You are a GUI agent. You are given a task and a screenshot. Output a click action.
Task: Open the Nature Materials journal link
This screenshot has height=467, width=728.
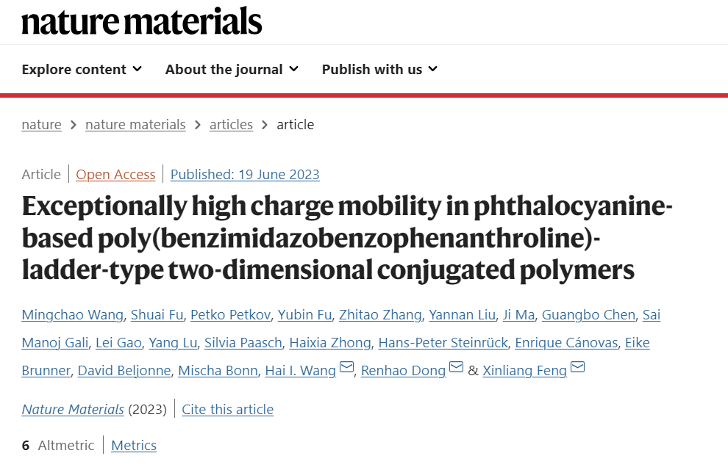point(73,410)
